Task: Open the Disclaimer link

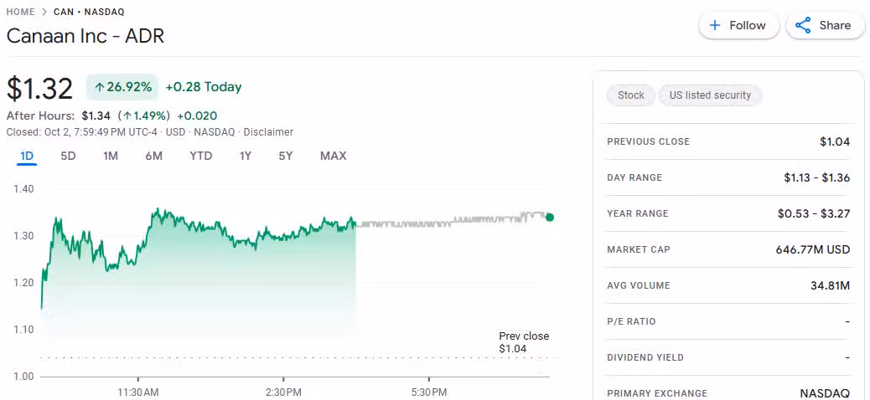Action: pyautogui.click(x=268, y=132)
